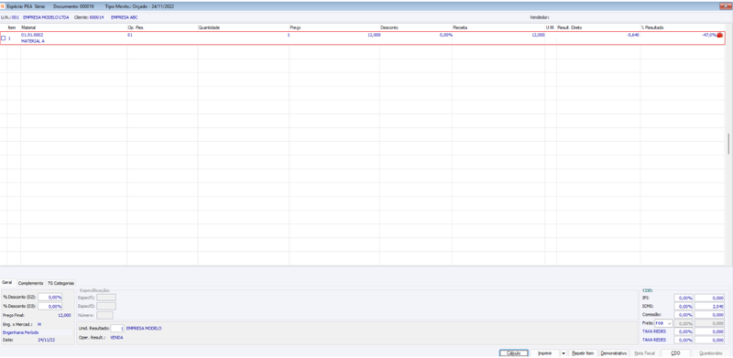Click the Op. Res. cell value 01

tap(130, 35)
